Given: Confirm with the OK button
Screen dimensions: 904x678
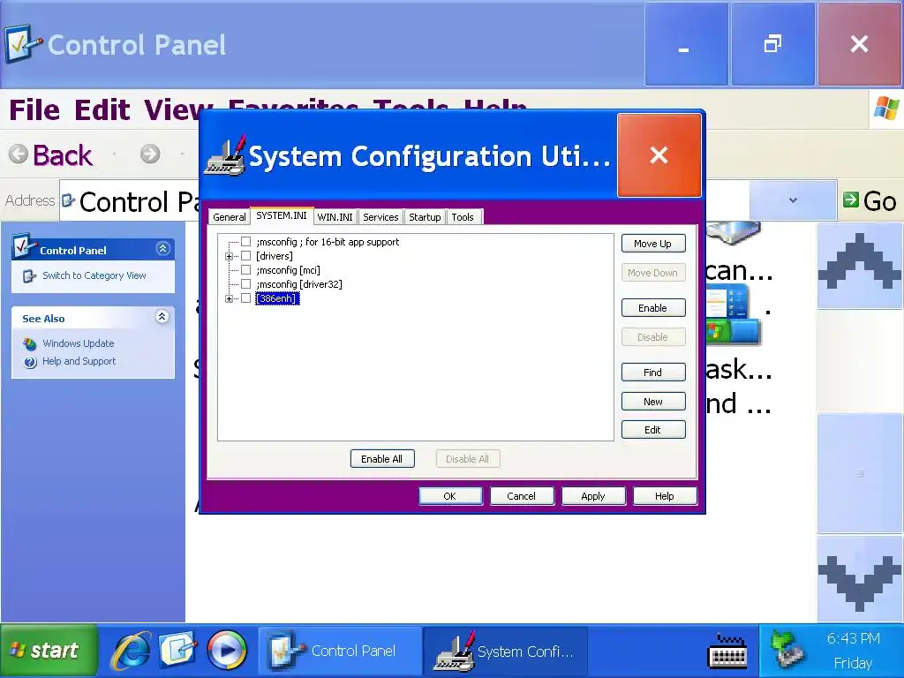Looking at the screenshot, I should point(450,496).
